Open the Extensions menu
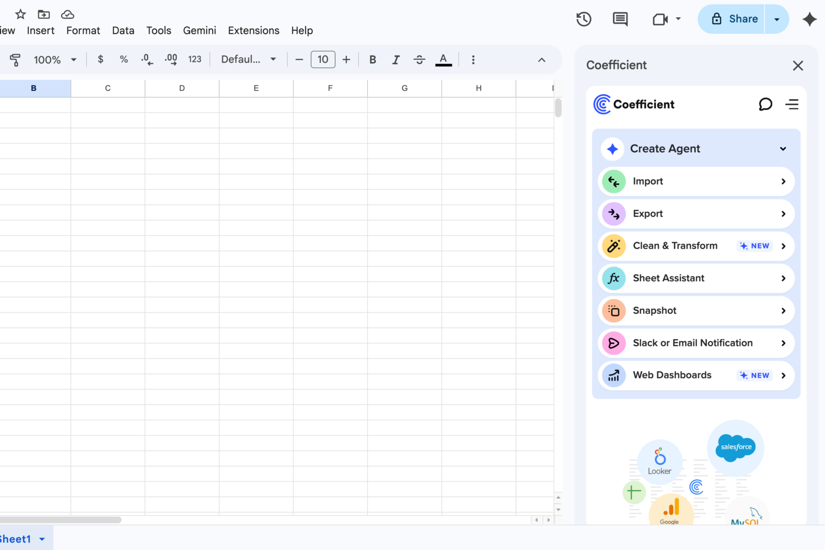 (x=254, y=31)
